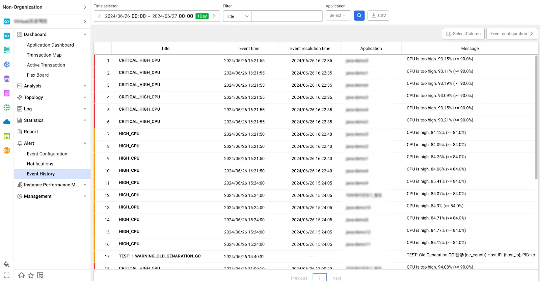
Task: Expand the Management menu section
Action: pos(85,196)
